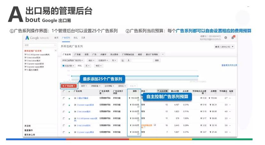This screenshot has width=265, height=145.
Task: Check the last visible campaign row checkbox
Action: click(64, 132)
